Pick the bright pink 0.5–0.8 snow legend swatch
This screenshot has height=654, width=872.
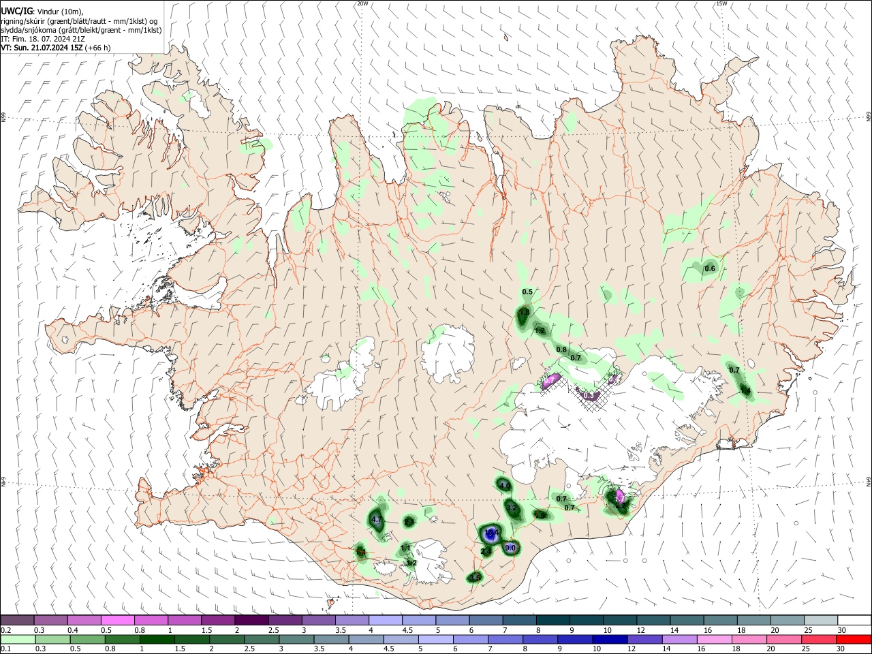(x=117, y=621)
